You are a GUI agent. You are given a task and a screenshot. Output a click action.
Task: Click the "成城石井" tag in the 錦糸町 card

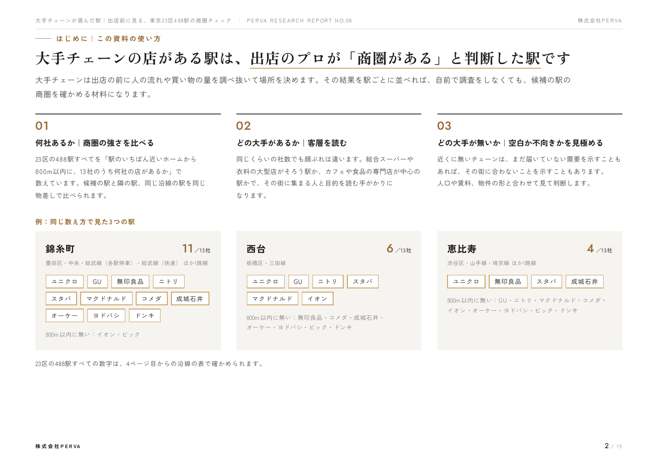pyautogui.click(x=190, y=298)
